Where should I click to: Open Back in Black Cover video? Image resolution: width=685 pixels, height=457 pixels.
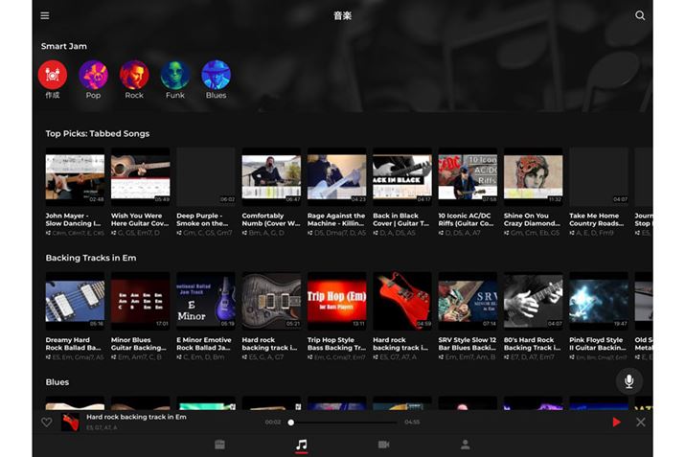point(402,192)
